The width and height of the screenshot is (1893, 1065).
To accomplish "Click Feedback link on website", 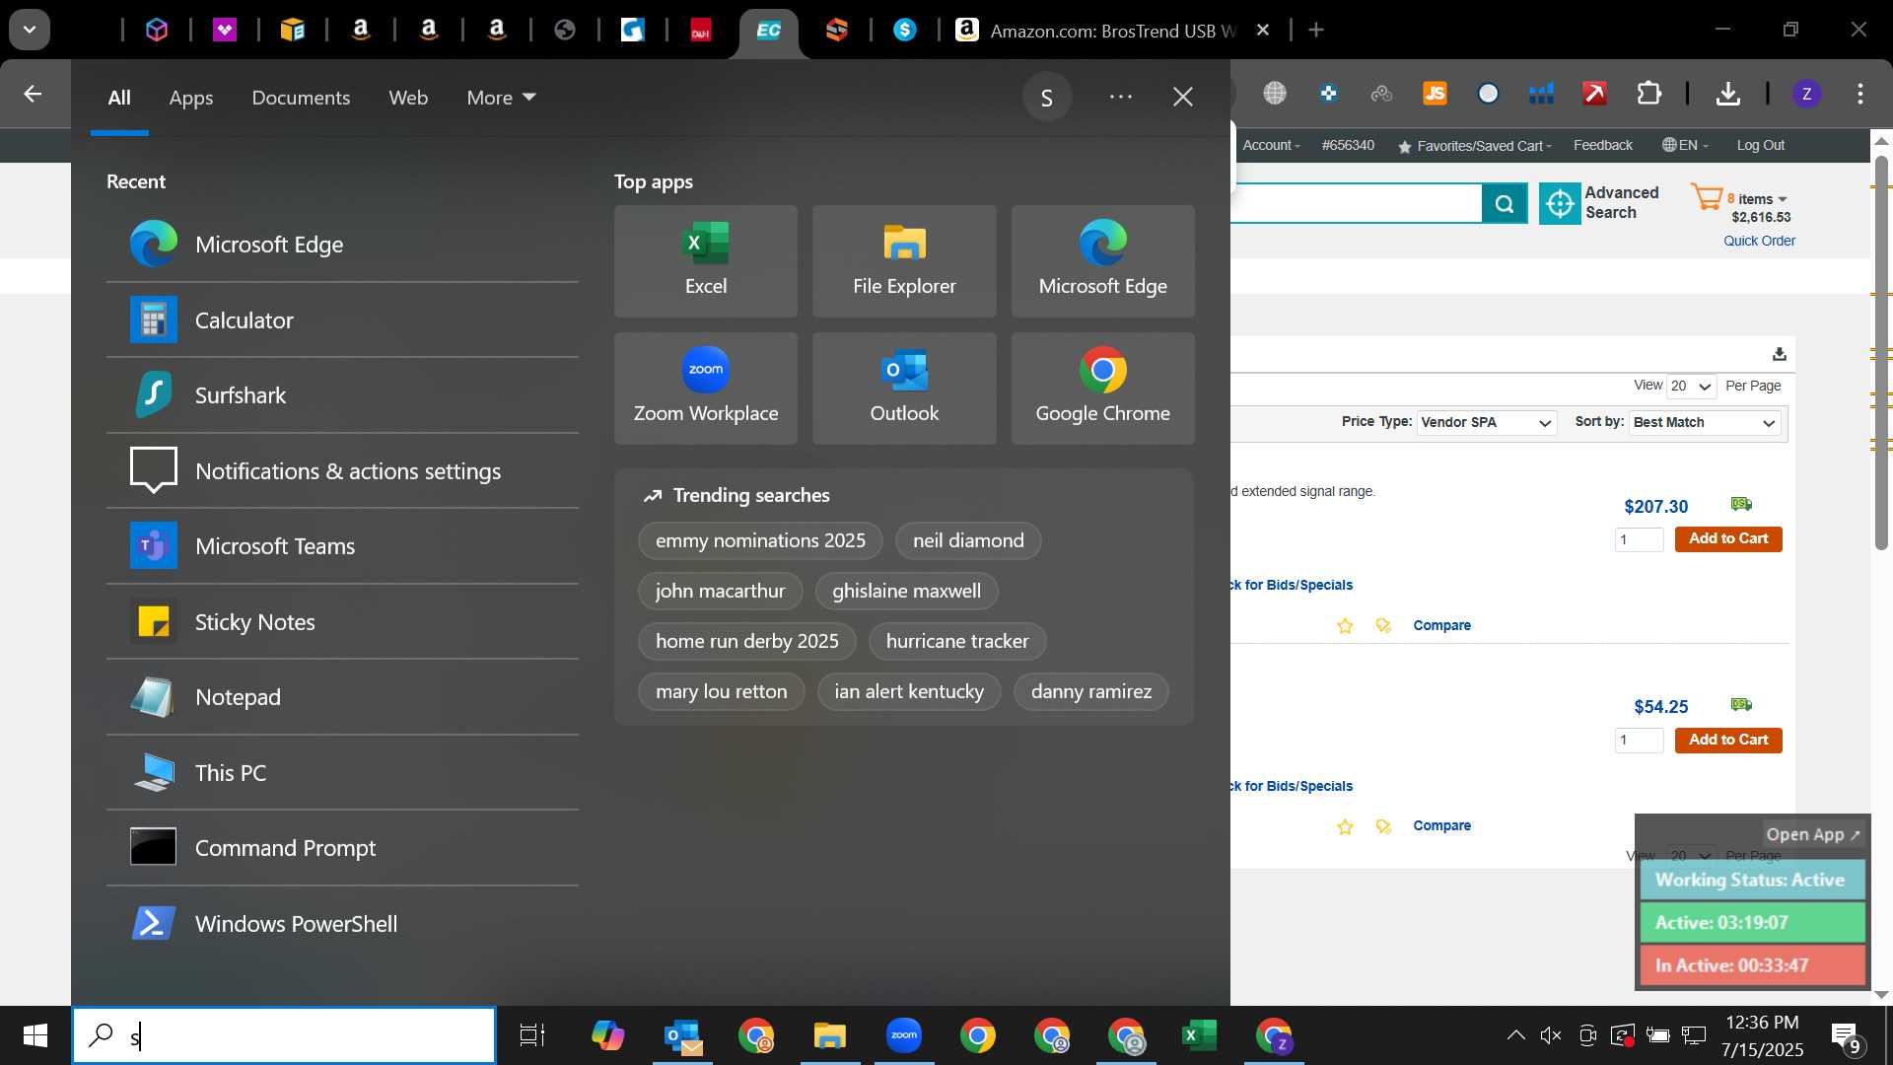I will click(x=1602, y=145).
